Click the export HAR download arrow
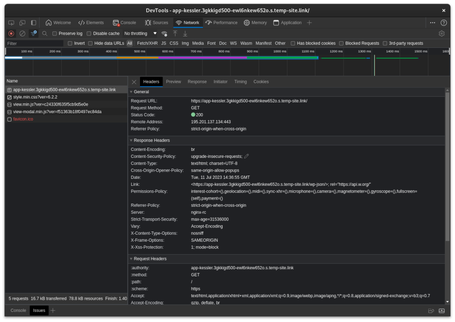455x322 pixels. (185, 33)
